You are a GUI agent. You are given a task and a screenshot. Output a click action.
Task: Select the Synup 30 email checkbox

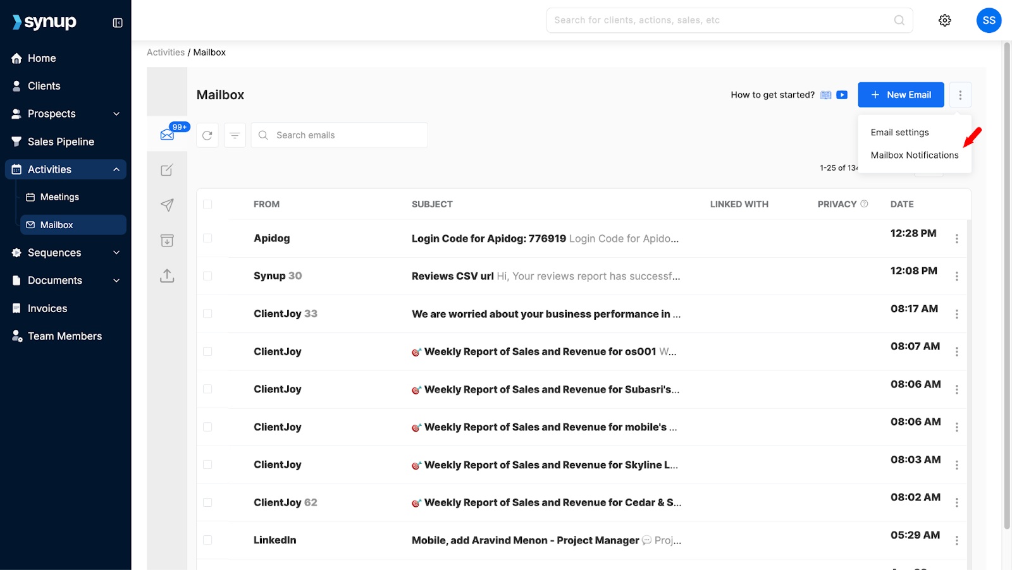(x=207, y=276)
